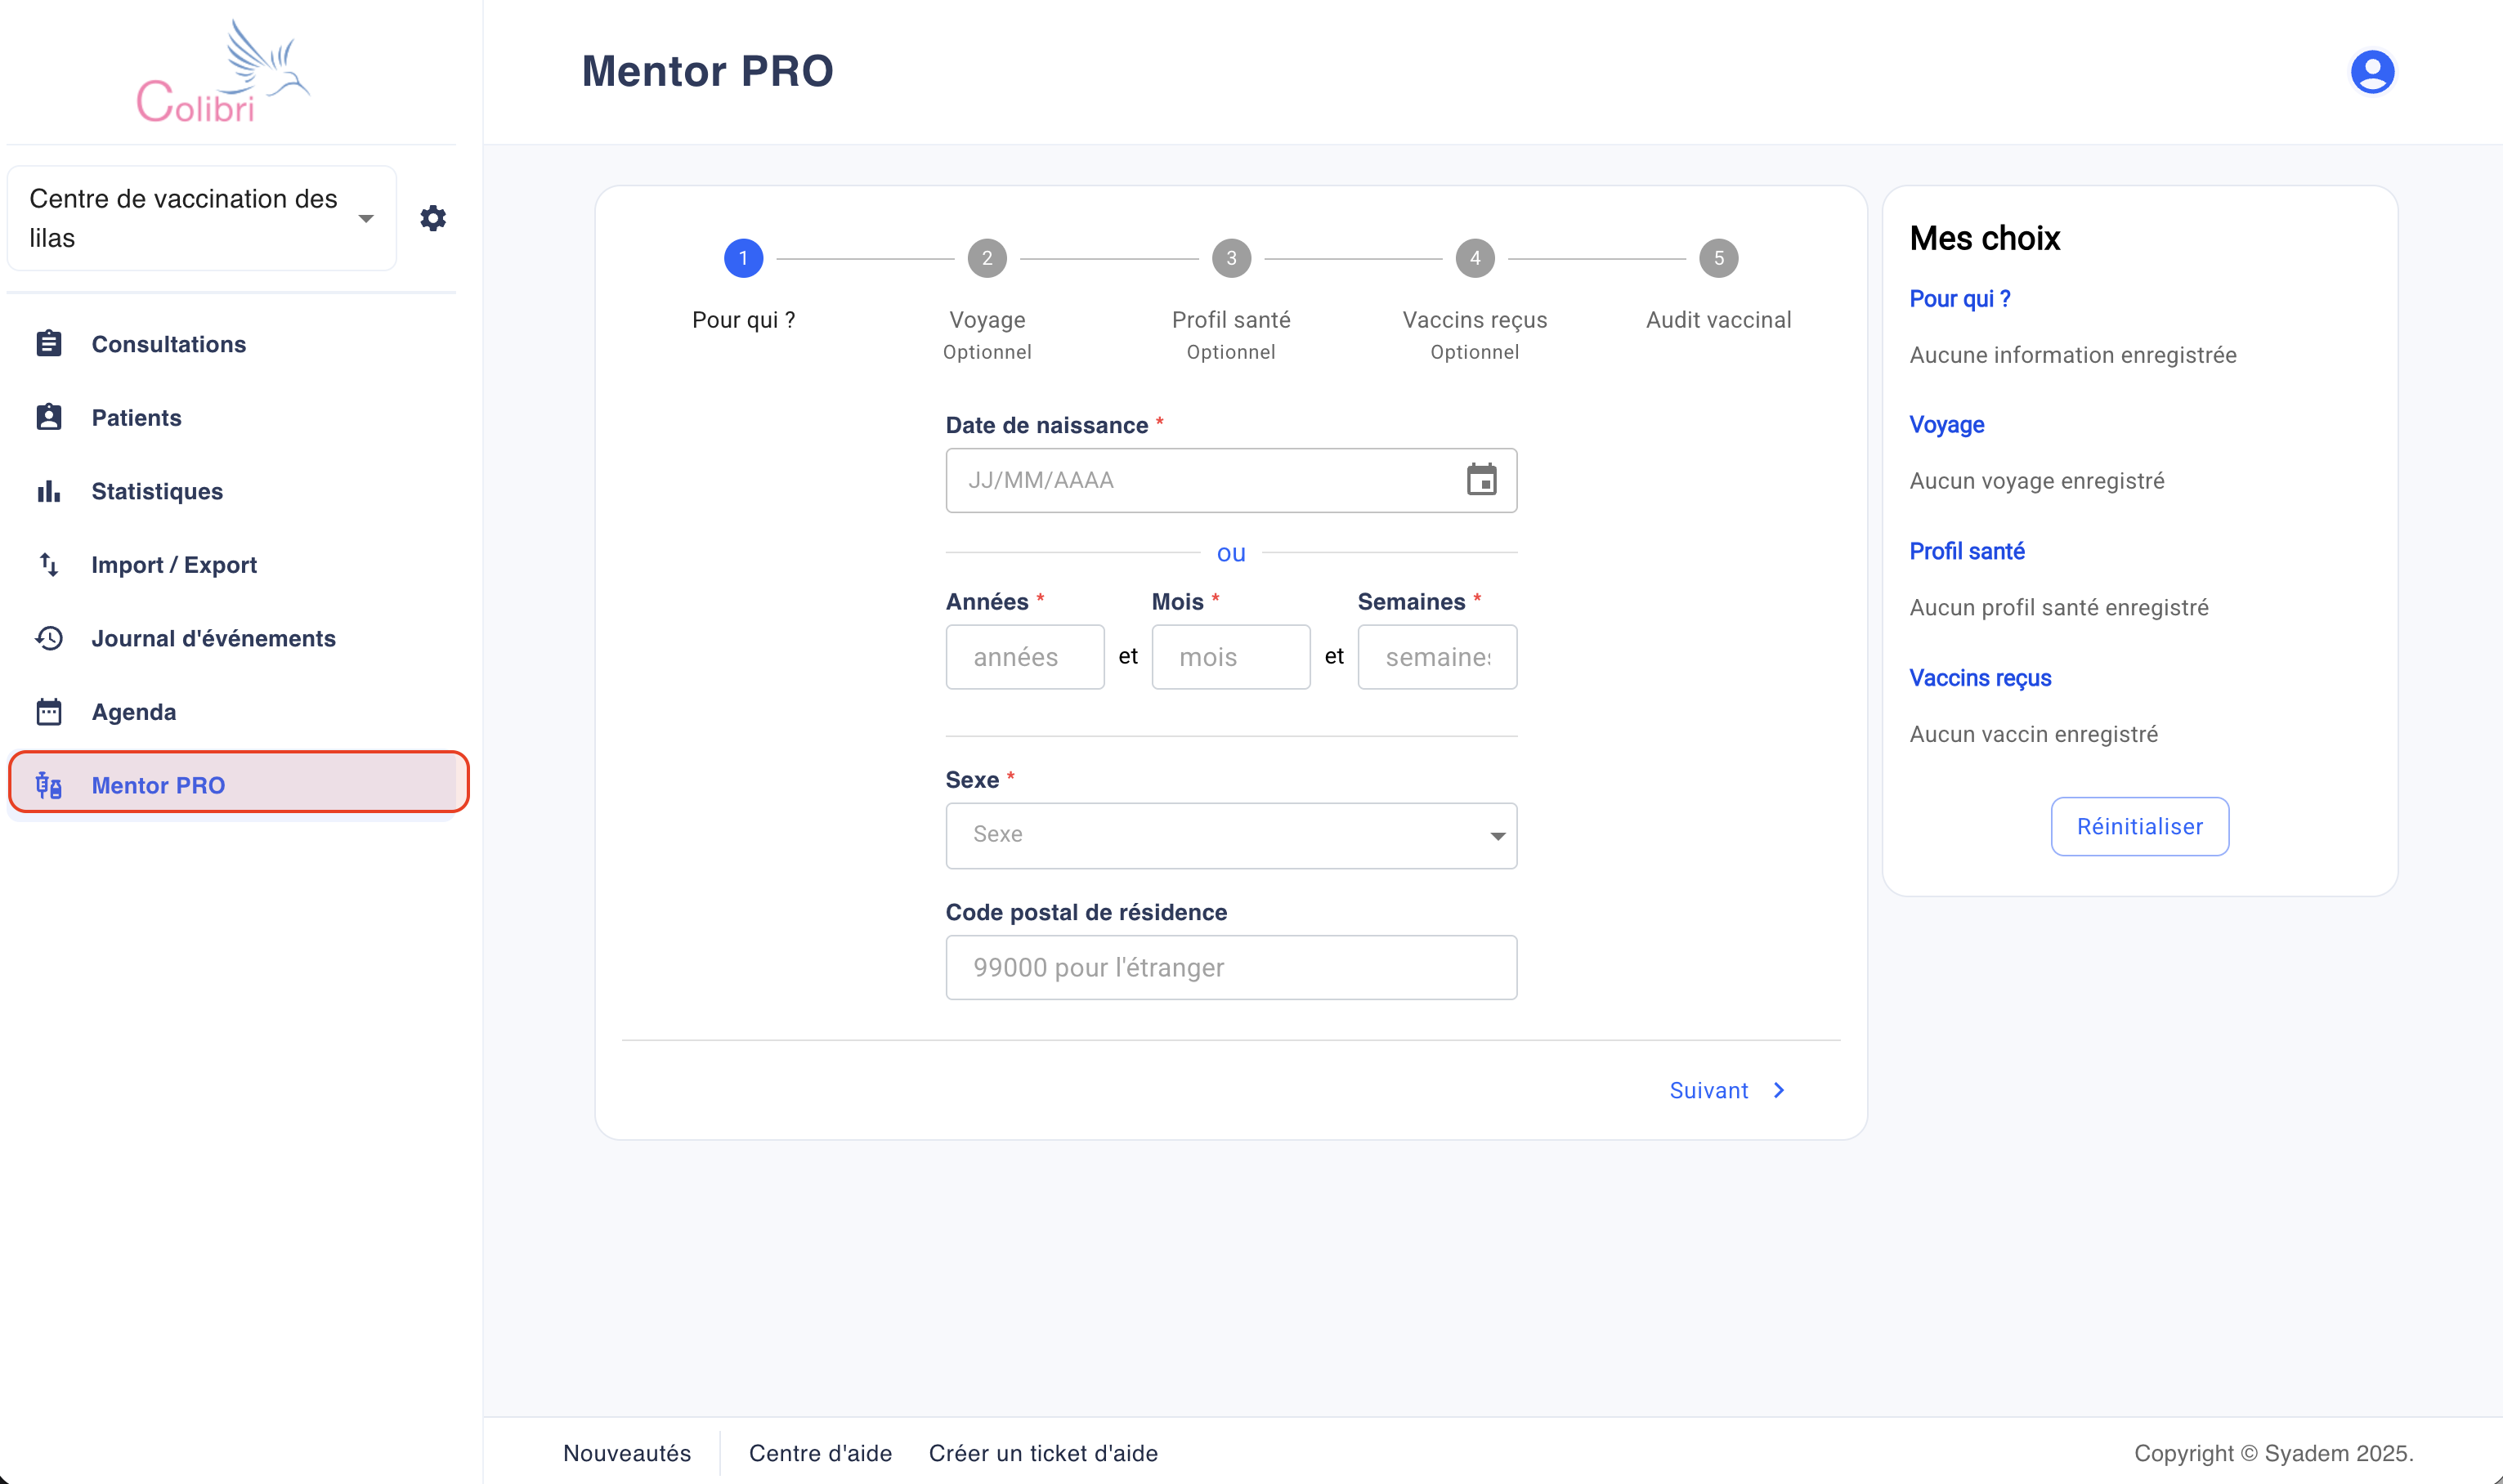Click 'Copyright © Syadem 2025.' text
The width and height of the screenshot is (2503, 1484).
2273,1453
